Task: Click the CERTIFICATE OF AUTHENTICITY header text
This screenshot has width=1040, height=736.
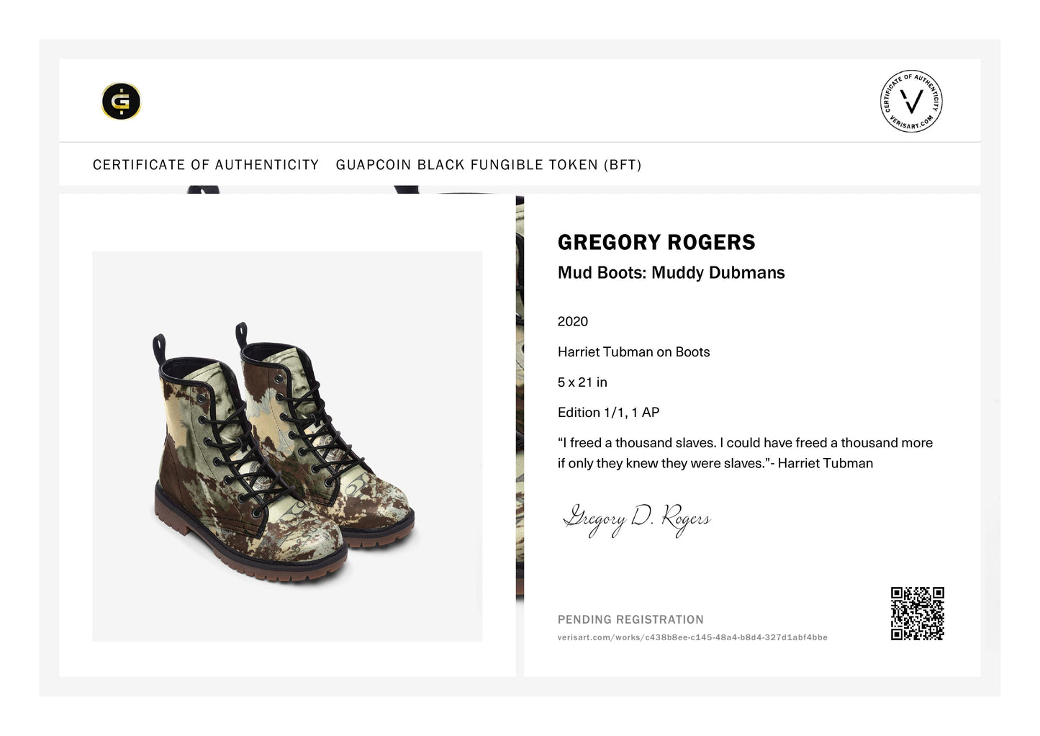Action: 206,165
